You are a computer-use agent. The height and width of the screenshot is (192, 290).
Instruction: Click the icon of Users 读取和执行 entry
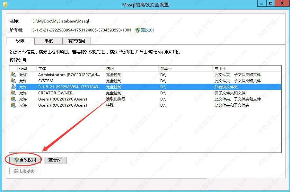click(13, 99)
